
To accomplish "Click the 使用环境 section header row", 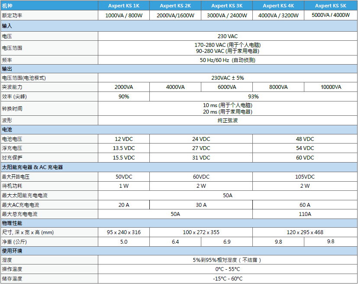I will click(x=179, y=251).
